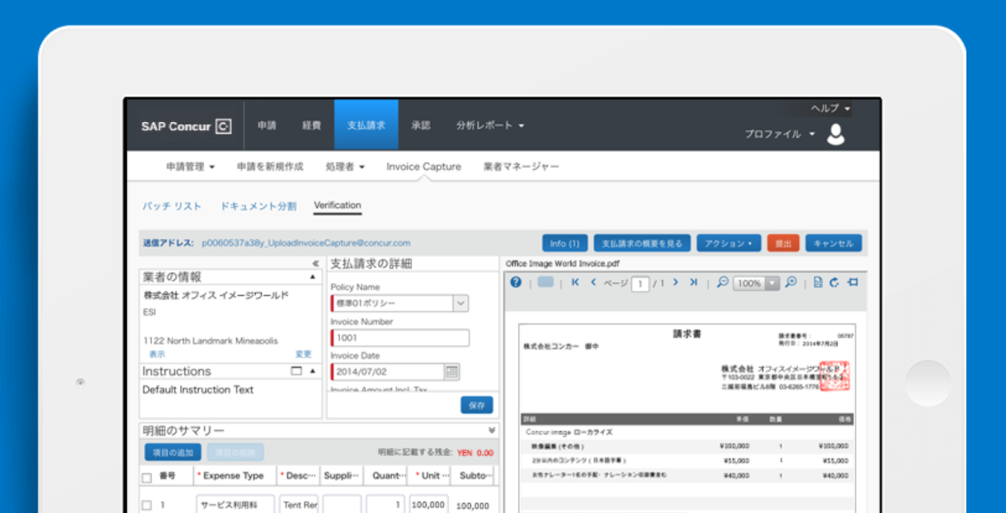Open the Invoice Date calendar picker
Viewport: 1006px width, 513px height.
(451, 372)
